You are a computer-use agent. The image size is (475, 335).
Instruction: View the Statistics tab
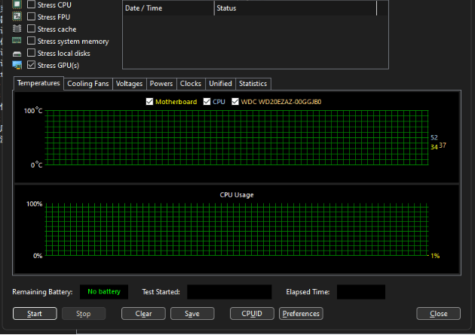pyautogui.click(x=253, y=84)
